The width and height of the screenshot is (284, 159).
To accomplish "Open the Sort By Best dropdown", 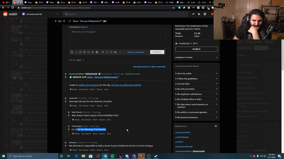I will click(x=80, y=60).
